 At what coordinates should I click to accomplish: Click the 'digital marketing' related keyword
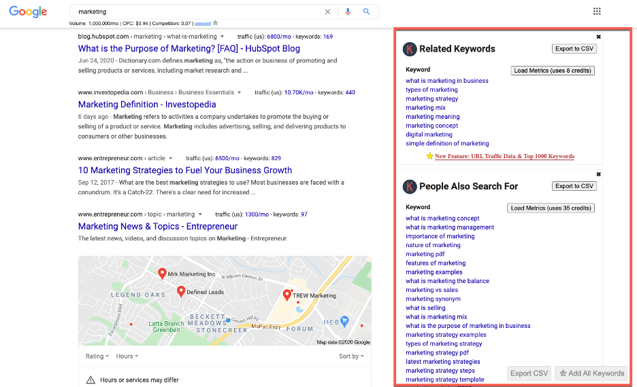pos(429,134)
